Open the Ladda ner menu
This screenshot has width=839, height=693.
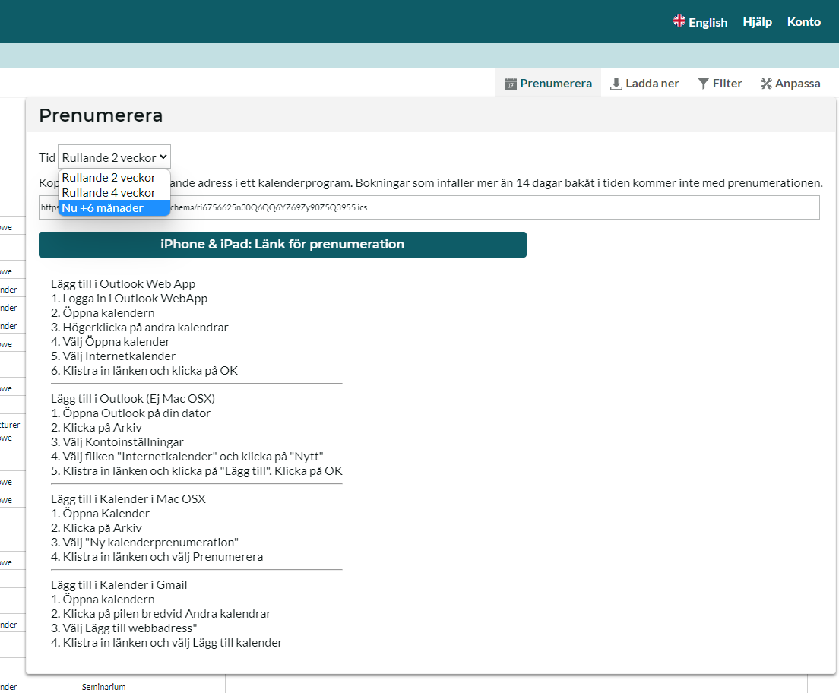coord(644,84)
